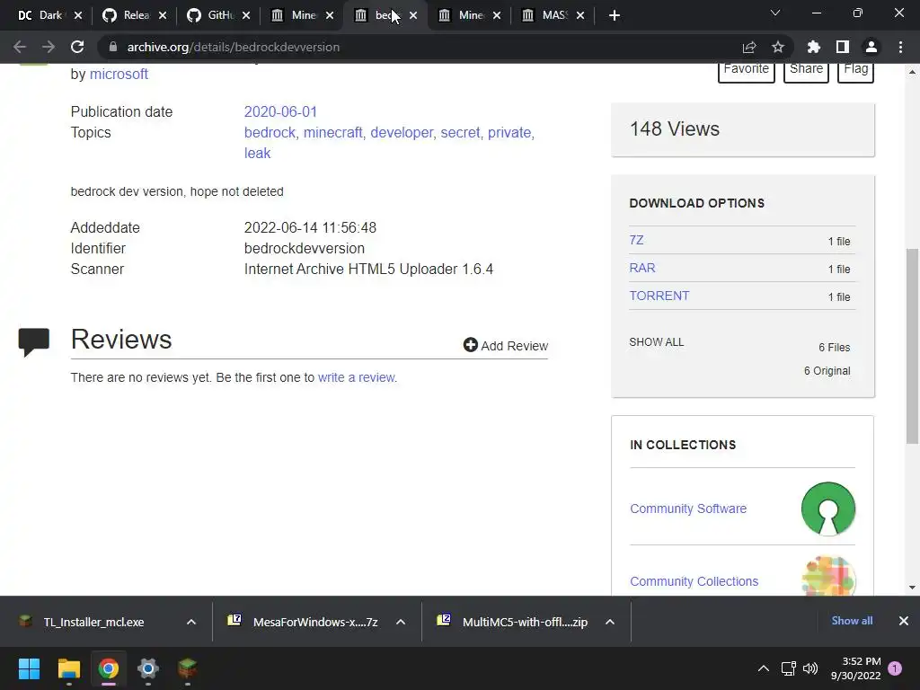Expand options for TL_Installer_mcl.exe download
The height and width of the screenshot is (690, 920).
click(190, 622)
